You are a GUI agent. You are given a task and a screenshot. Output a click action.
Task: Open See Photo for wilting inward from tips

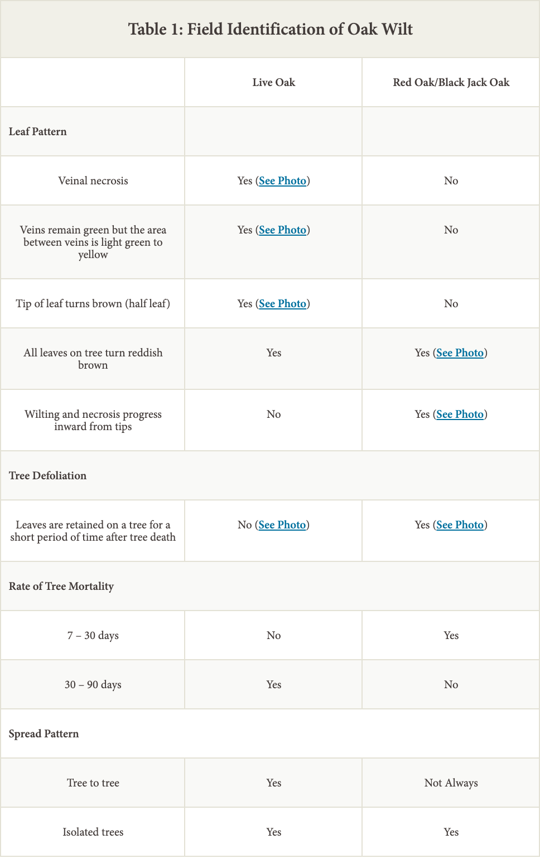tap(460, 414)
